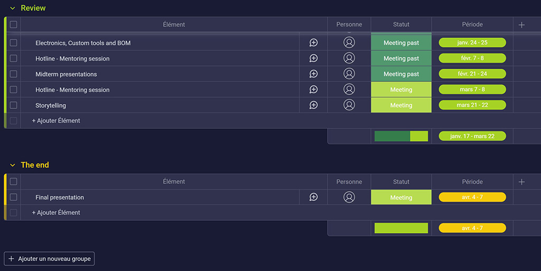Click Statut column header in Review table
541x271 pixels.
(x=402, y=24)
